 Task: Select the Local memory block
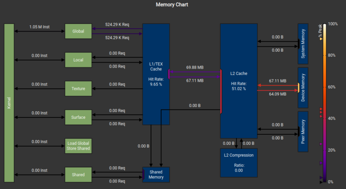point(78,60)
